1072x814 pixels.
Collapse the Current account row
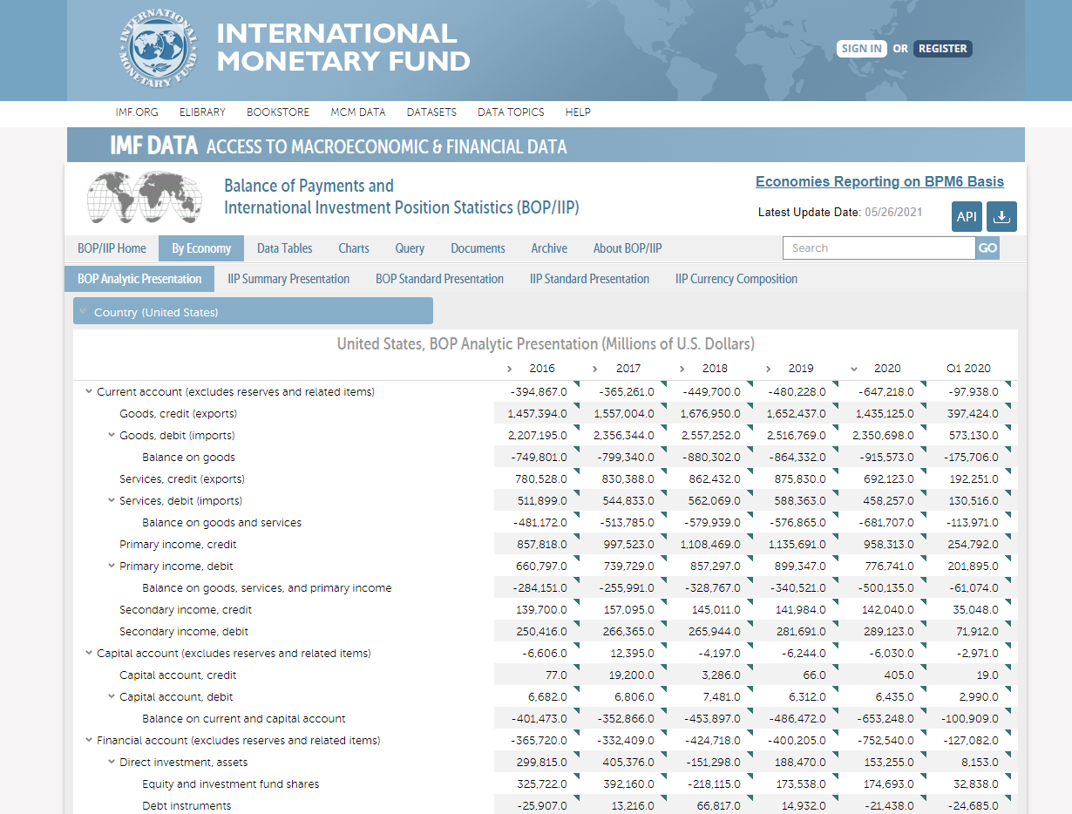point(89,392)
